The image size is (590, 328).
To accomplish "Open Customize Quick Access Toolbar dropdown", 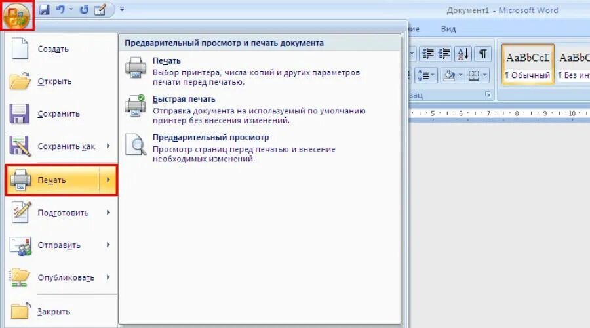I will click(122, 9).
